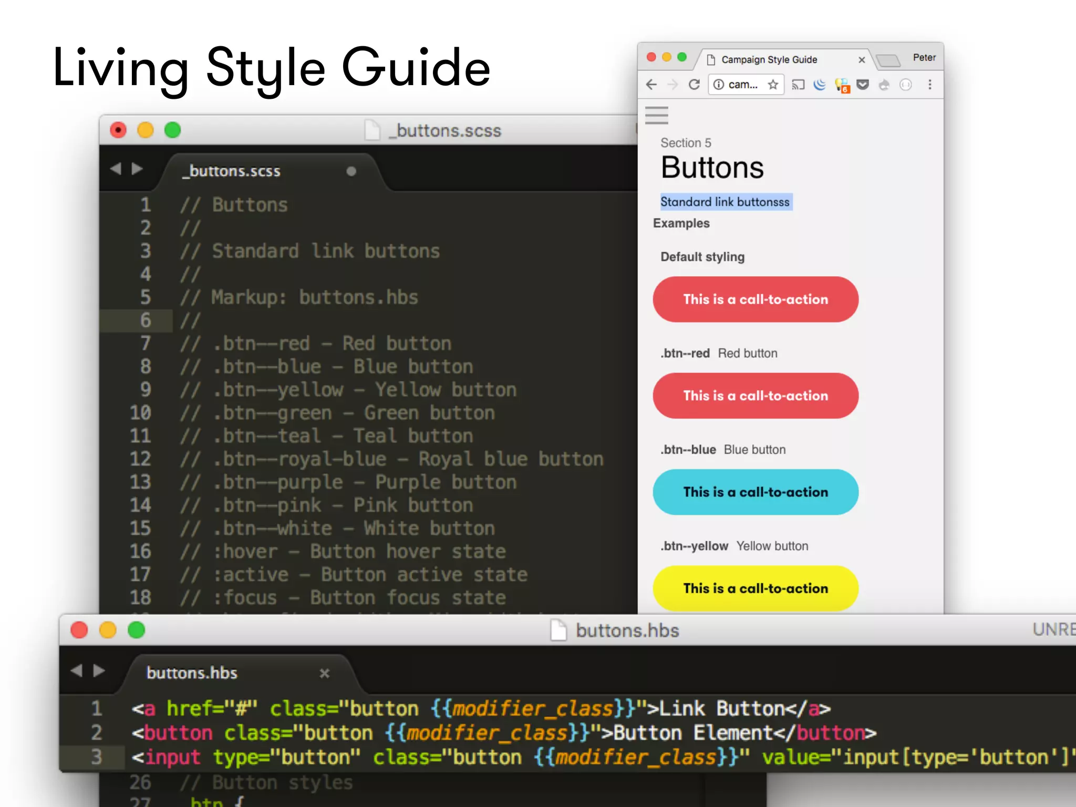The width and height of the screenshot is (1076, 807).
Task: Open Chrome's three-dot menu
Action: pyautogui.click(x=930, y=85)
